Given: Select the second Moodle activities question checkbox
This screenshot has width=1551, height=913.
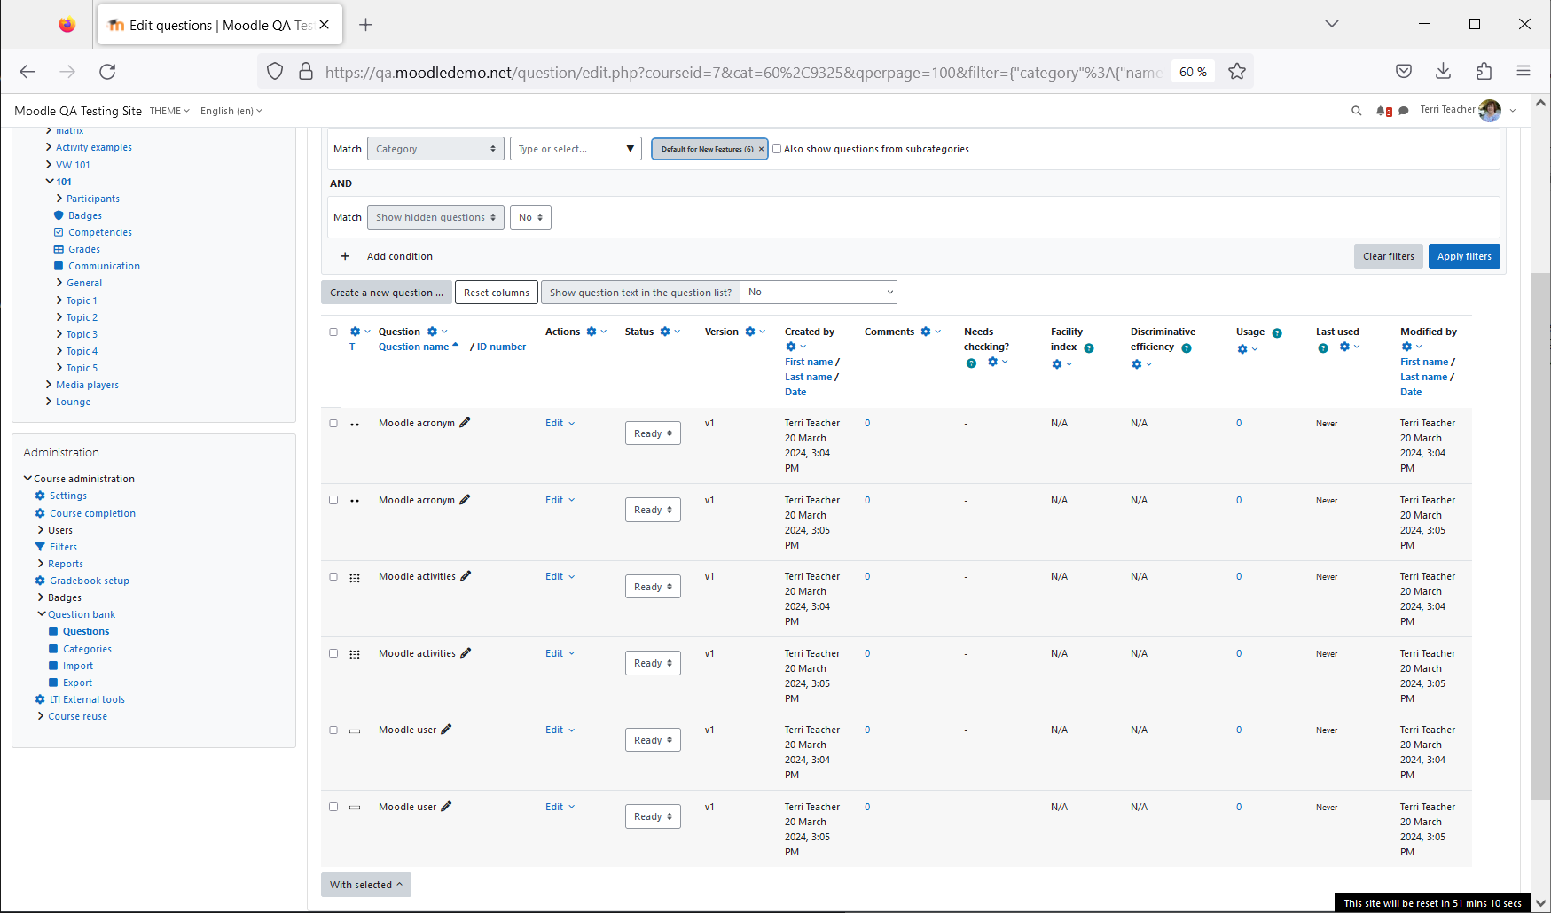Looking at the screenshot, I should click(333, 653).
